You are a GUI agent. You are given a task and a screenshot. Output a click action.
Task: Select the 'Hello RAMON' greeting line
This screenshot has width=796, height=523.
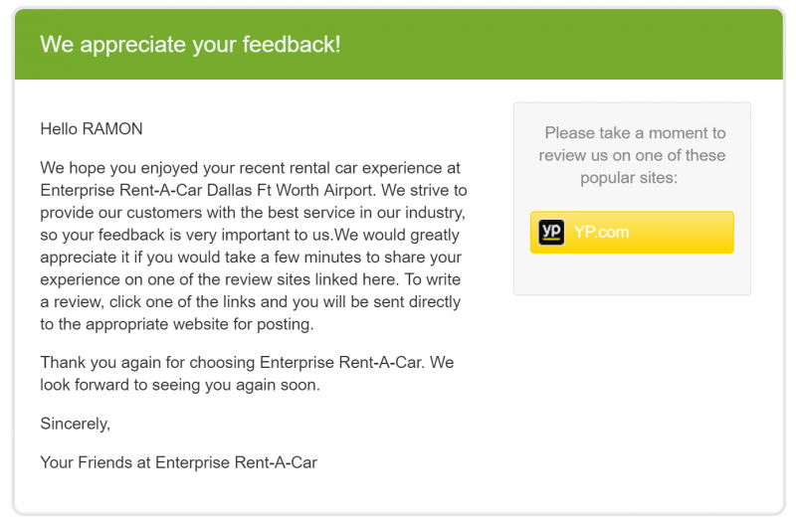click(x=92, y=129)
